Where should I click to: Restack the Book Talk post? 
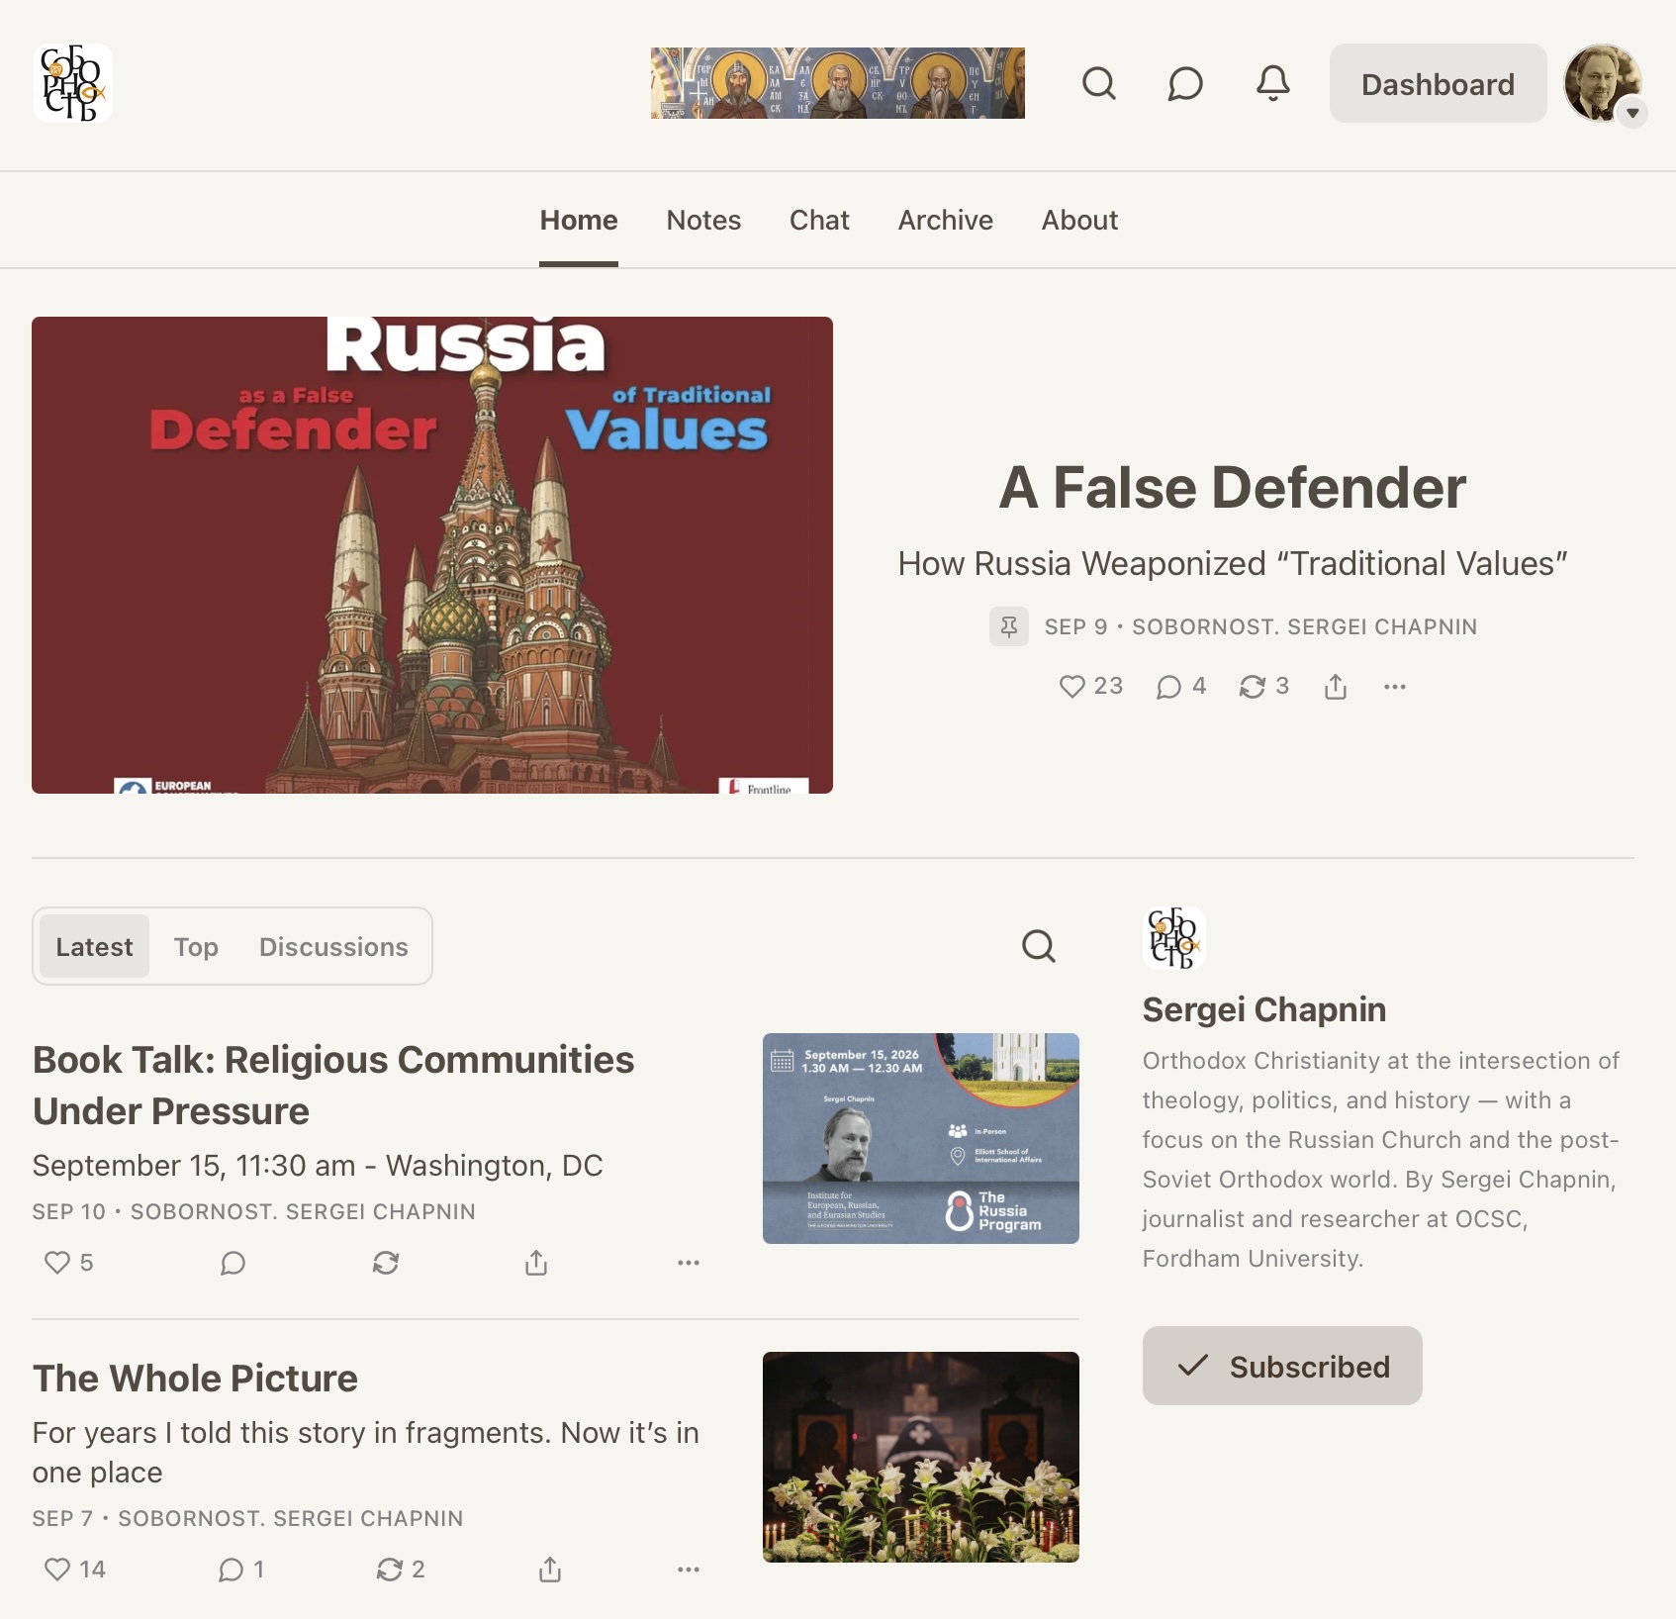coord(385,1263)
